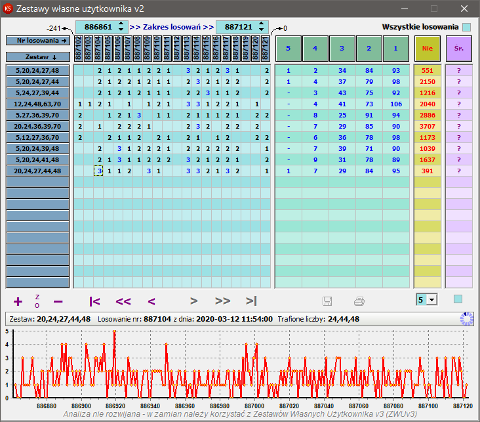Click Nie value 551
The width and height of the screenshot is (480, 422).
click(428, 70)
